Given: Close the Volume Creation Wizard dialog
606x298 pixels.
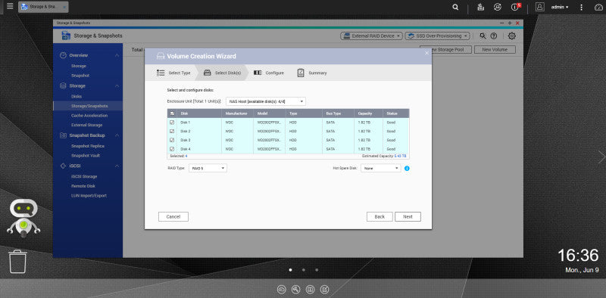Looking at the screenshot, I should point(426,53).
